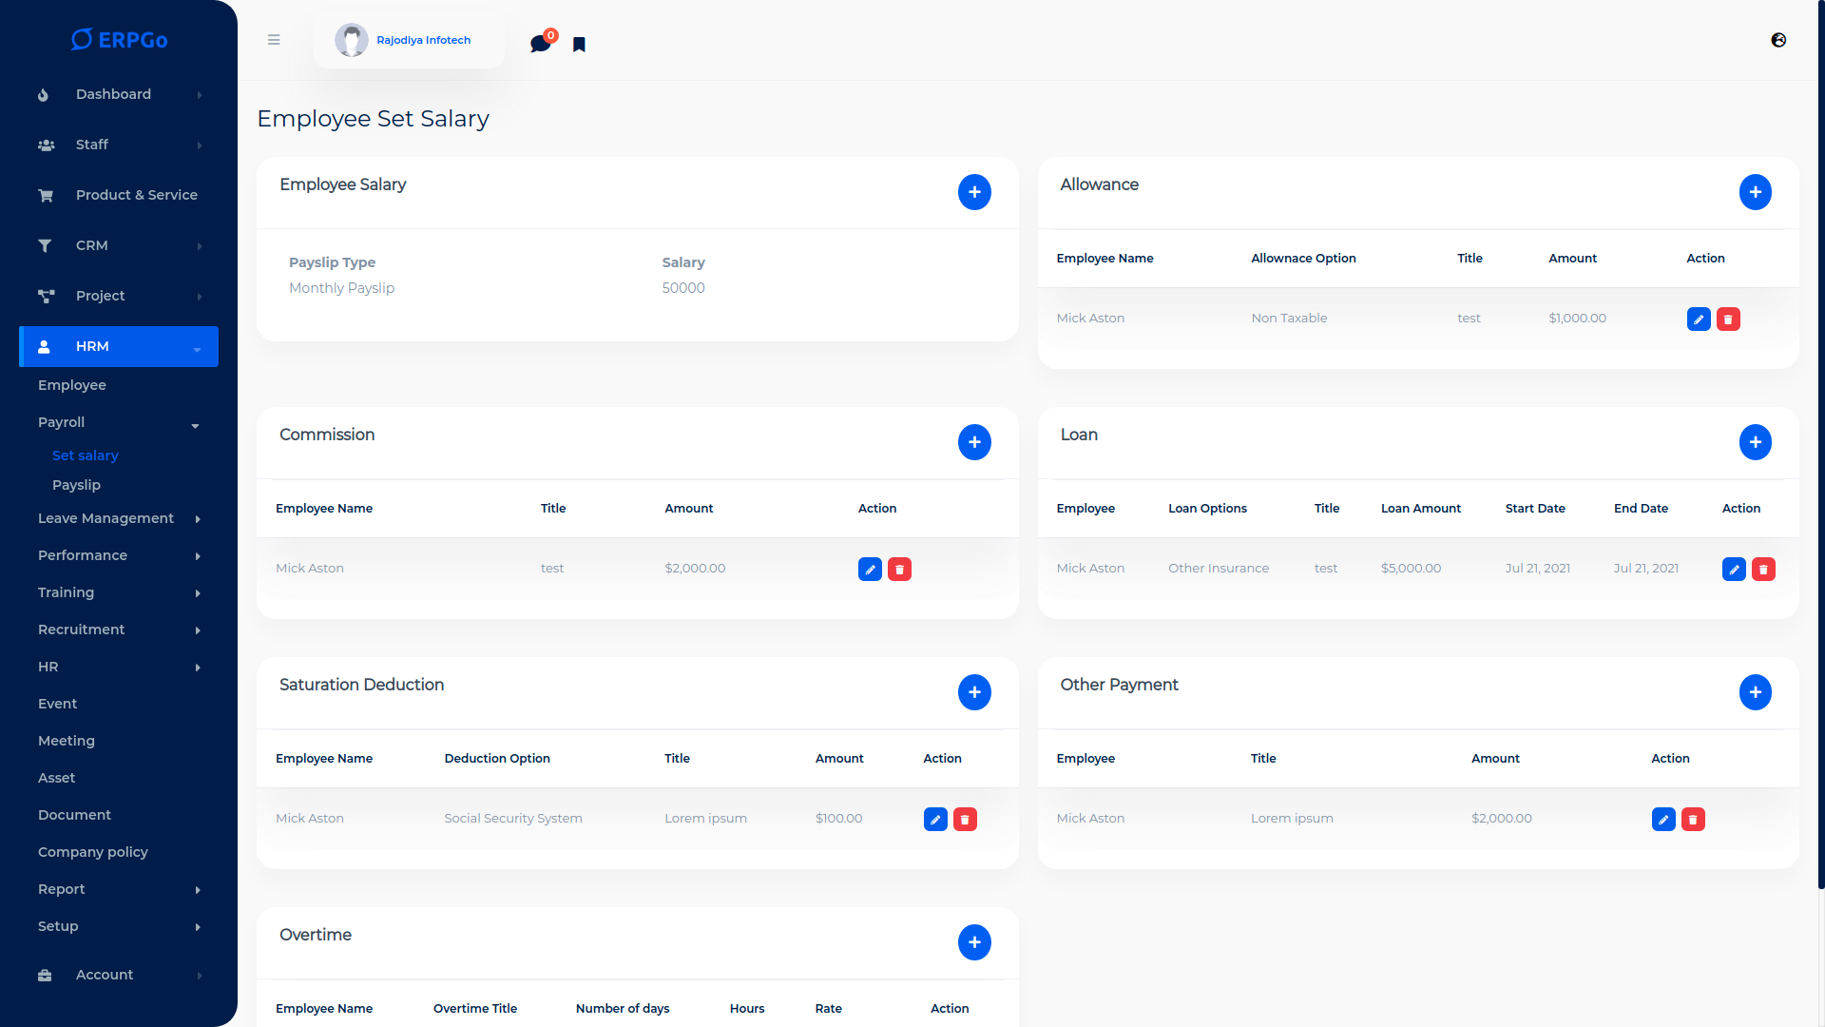Edit Mick Aston's commission entry
Viewport: 1825px width, 1027px height.
870,570
